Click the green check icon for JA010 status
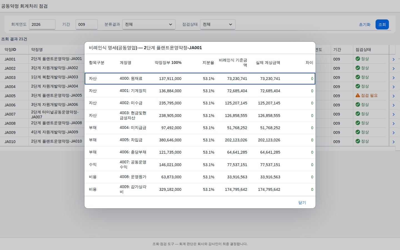The width and height of the screenshot is (400, 250). click(358, 141)
